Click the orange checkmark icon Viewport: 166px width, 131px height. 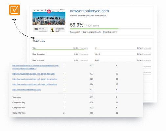point(14,10)
